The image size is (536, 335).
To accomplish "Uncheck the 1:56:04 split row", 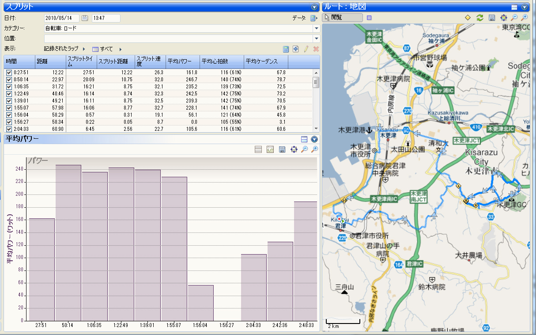I will tap(9, 114).
